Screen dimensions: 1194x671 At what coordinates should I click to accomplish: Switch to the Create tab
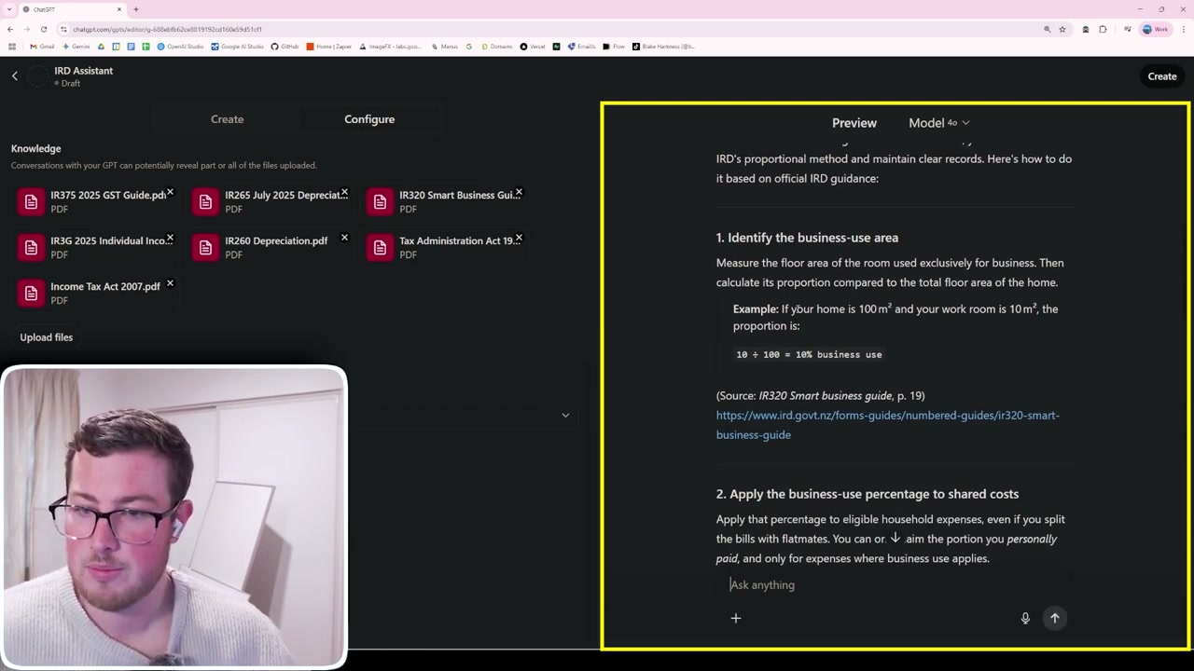(227, 119)
